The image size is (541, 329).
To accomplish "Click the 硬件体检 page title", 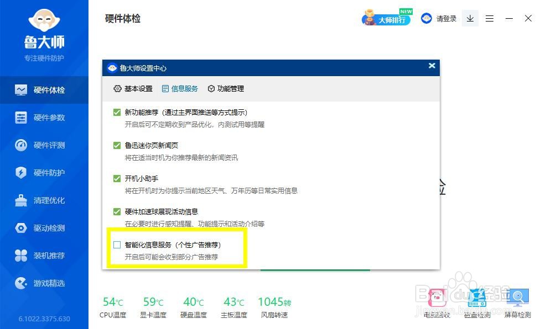I will [122, 19].
